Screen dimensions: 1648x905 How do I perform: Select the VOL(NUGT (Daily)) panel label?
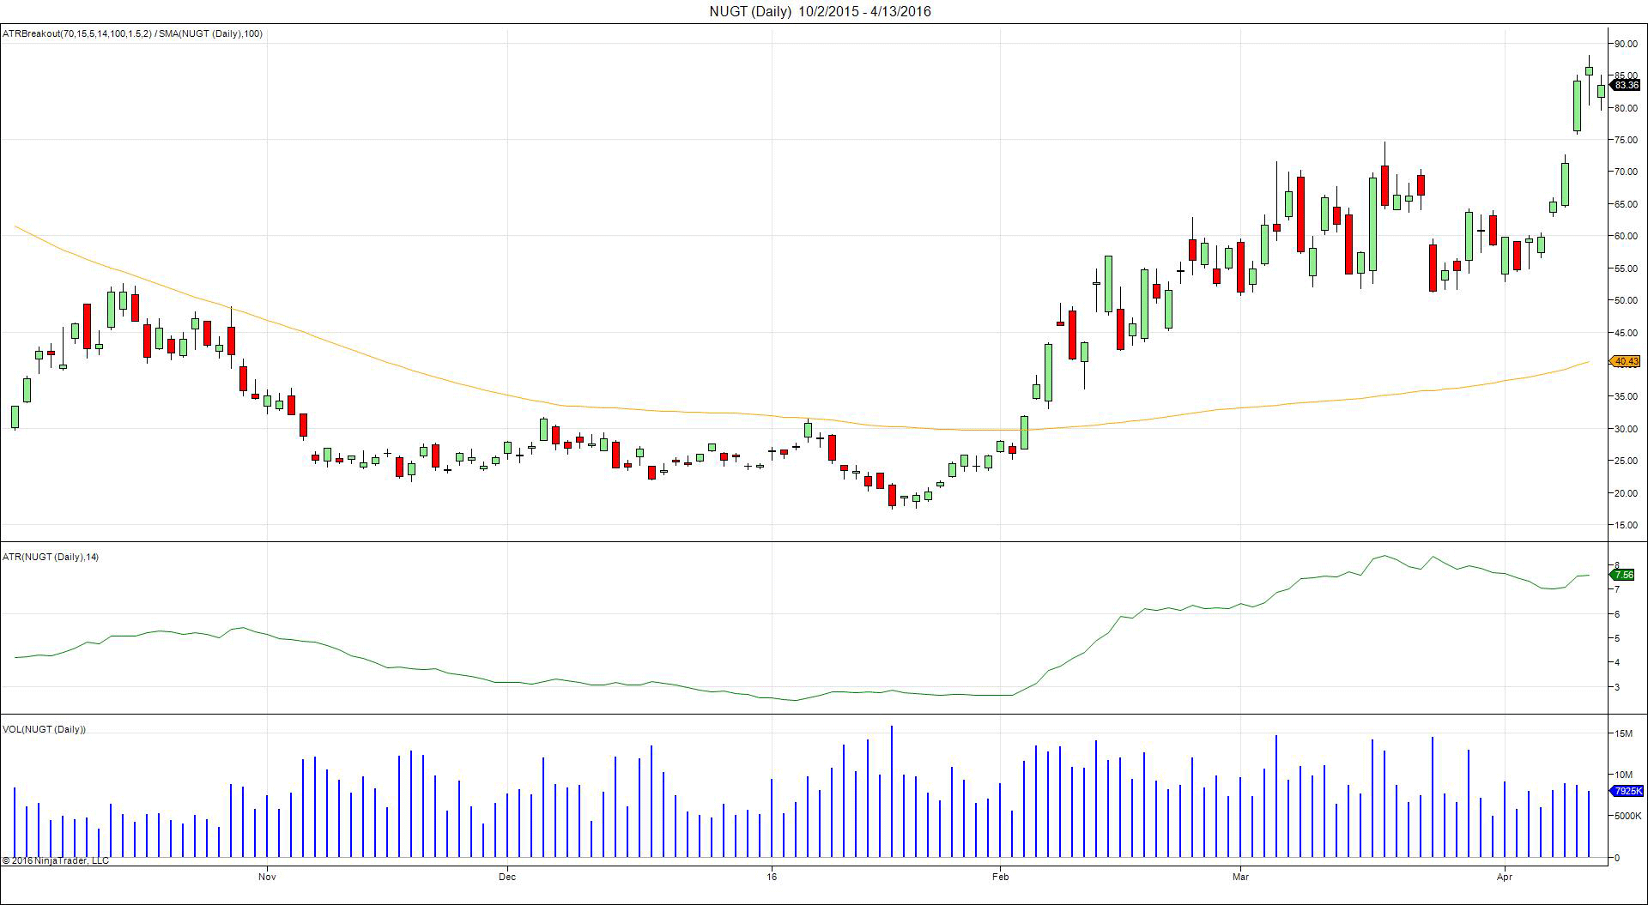[x=45, y=729]
